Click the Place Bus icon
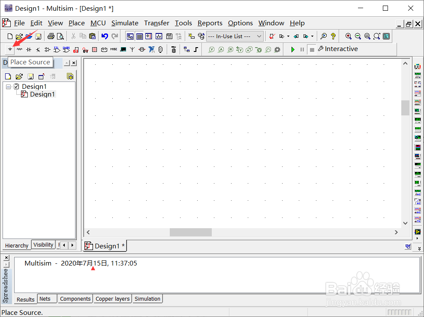Screen dimensions: 424x317 tap(196, 49)
